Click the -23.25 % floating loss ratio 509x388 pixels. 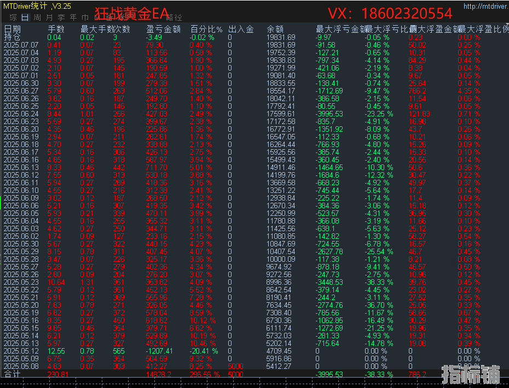pos(379,114)
